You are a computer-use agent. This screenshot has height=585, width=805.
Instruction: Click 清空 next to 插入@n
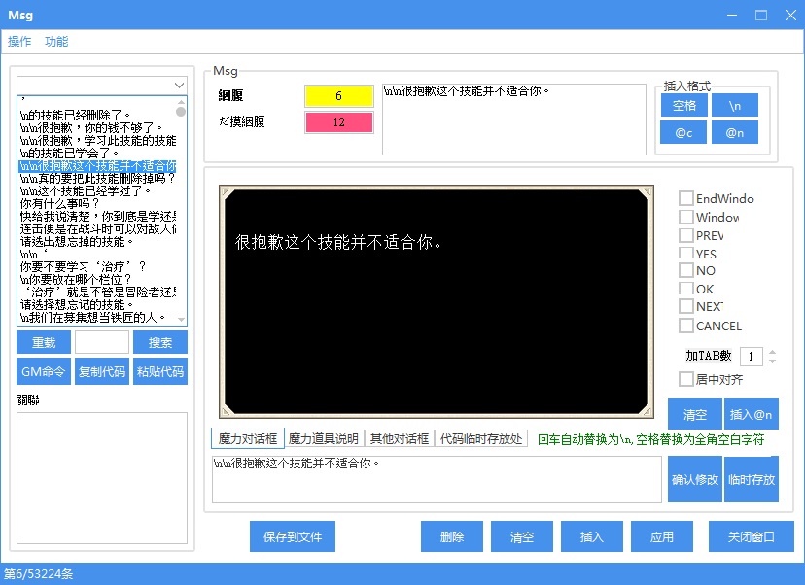click(695, 414)
